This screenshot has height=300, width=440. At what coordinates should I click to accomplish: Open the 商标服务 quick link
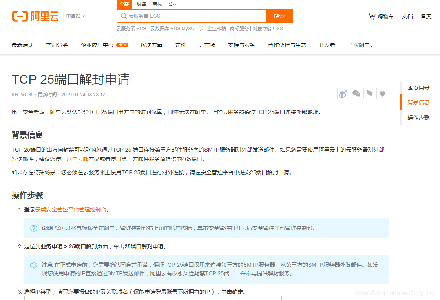click(239, 29)
